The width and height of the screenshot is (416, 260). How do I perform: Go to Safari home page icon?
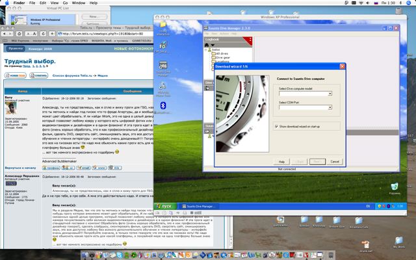click(19, 34)
